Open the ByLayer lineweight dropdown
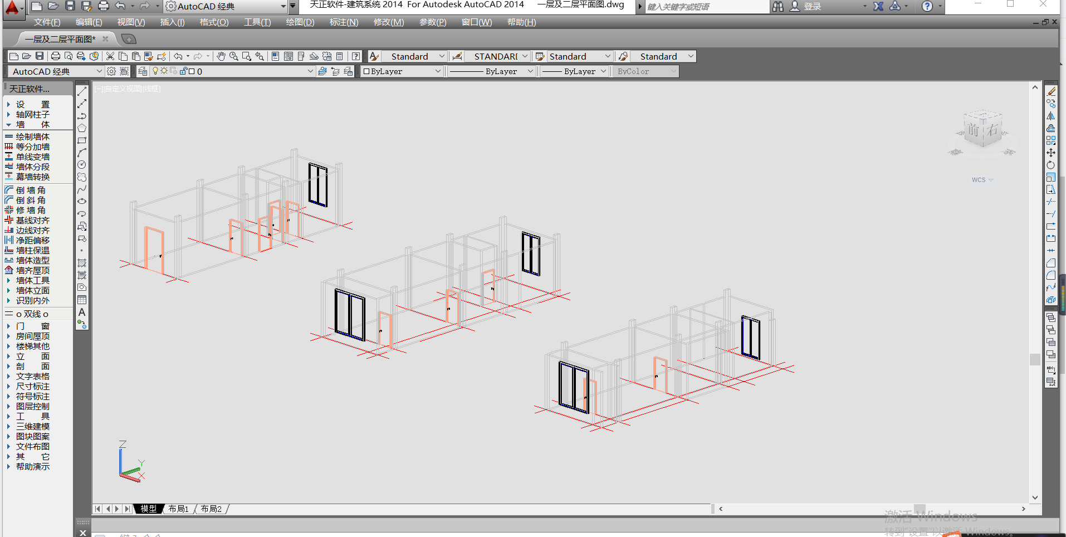 pos(574,71)
